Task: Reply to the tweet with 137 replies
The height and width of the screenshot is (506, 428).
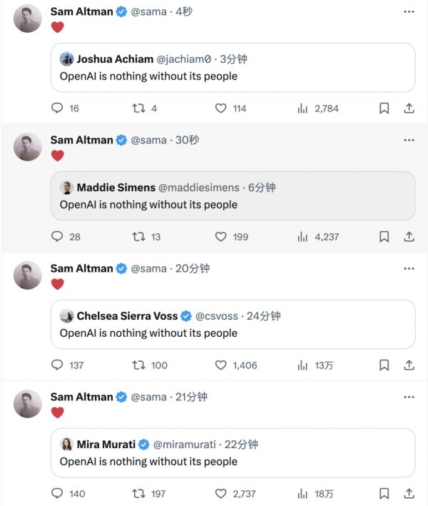Action: (58, 365)
